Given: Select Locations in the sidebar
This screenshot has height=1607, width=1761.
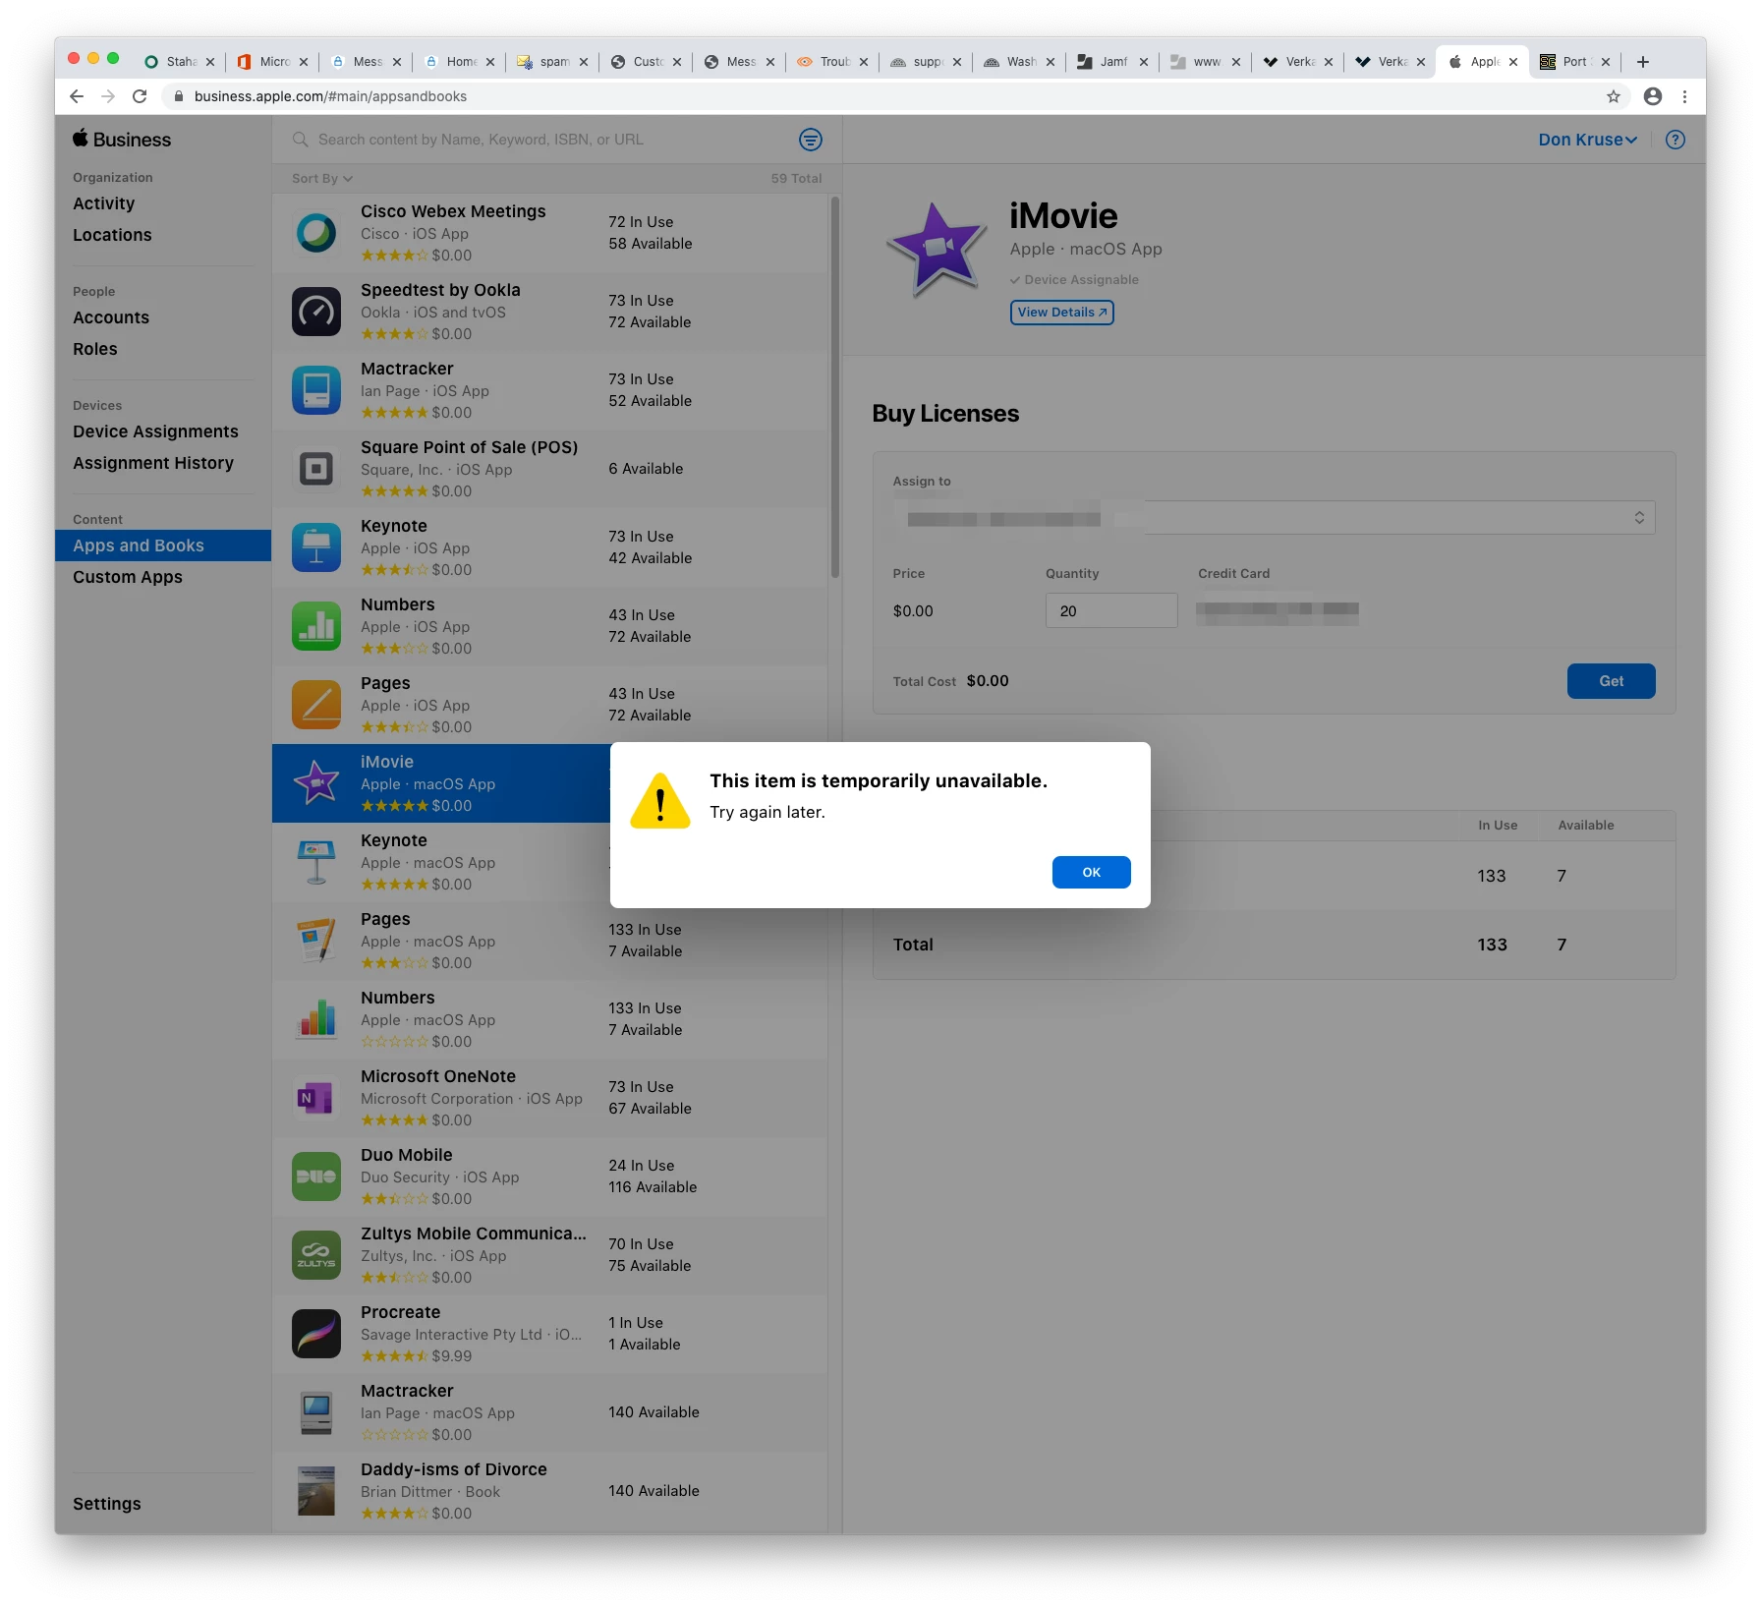Looking at the screenshot, I should click(x=112, y=235).
